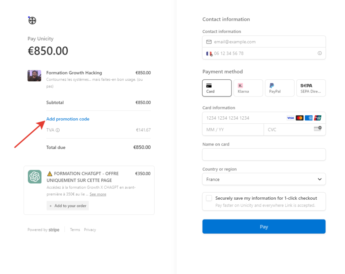Focus the email address input field
345x274 pixels.
tap(264, 42)
